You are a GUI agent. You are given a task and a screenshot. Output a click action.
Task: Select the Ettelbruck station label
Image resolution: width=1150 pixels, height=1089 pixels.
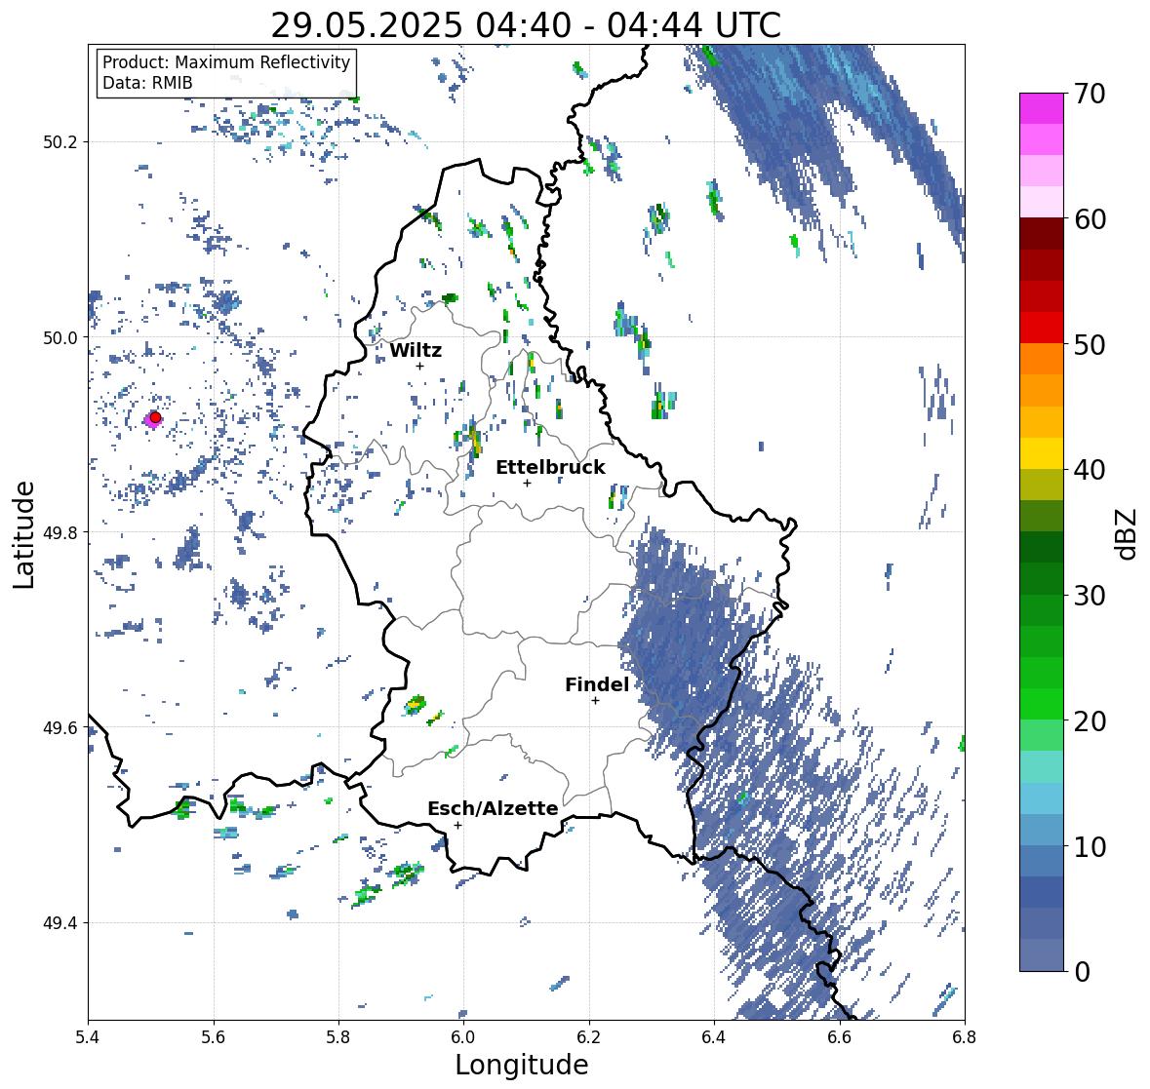(551, 468)
